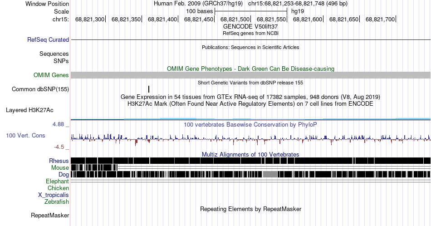Click the H3K27Ac Mark ENCODE title

coord(250,103)
